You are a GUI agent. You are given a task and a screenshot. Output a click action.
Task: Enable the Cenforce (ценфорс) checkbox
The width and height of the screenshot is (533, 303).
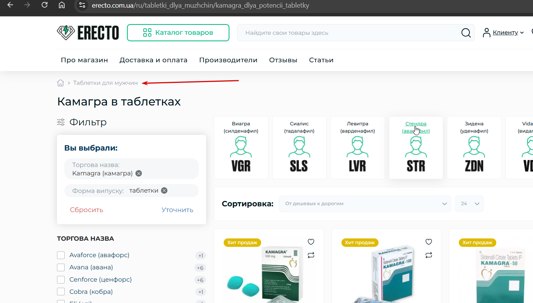[61, 280]
